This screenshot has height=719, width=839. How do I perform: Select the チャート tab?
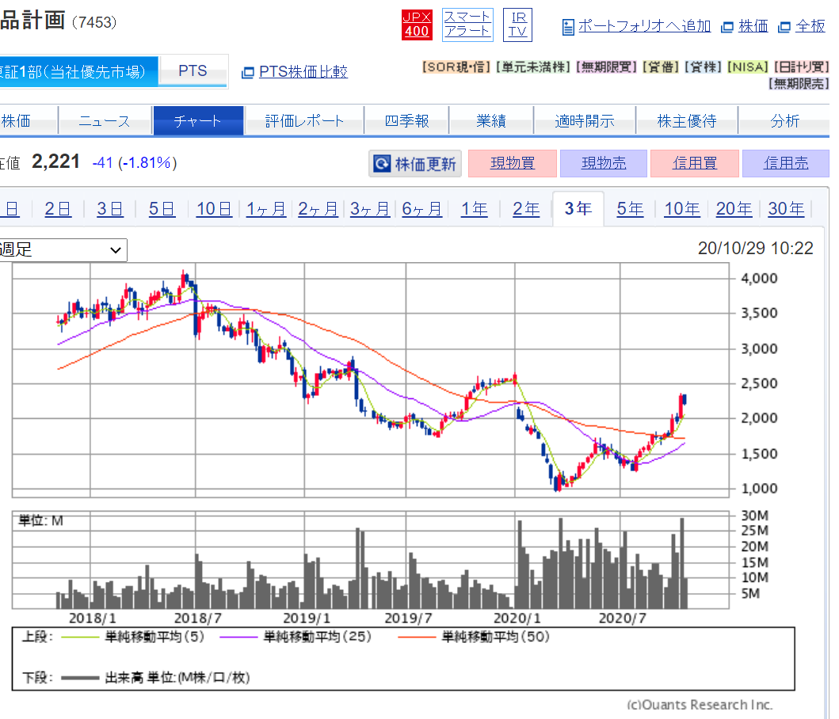198,121
